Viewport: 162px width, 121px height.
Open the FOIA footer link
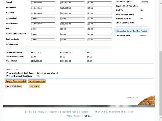[x=30, y=112]
